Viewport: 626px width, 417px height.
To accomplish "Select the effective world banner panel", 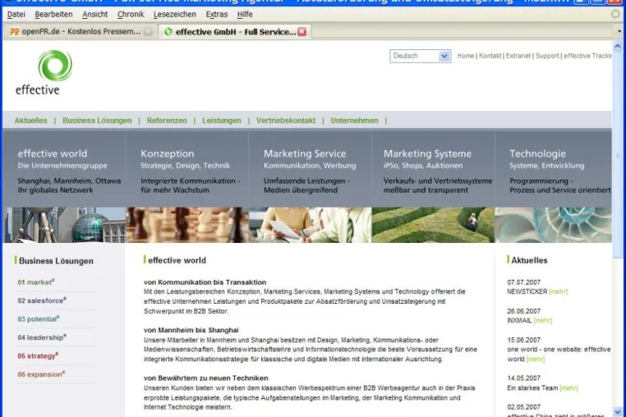I will (x=64, y=169).
